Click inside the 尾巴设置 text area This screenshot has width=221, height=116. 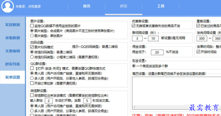(177, 91)
